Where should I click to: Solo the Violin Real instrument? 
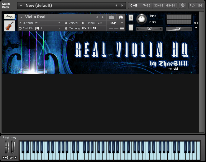[x=131, y=18]
